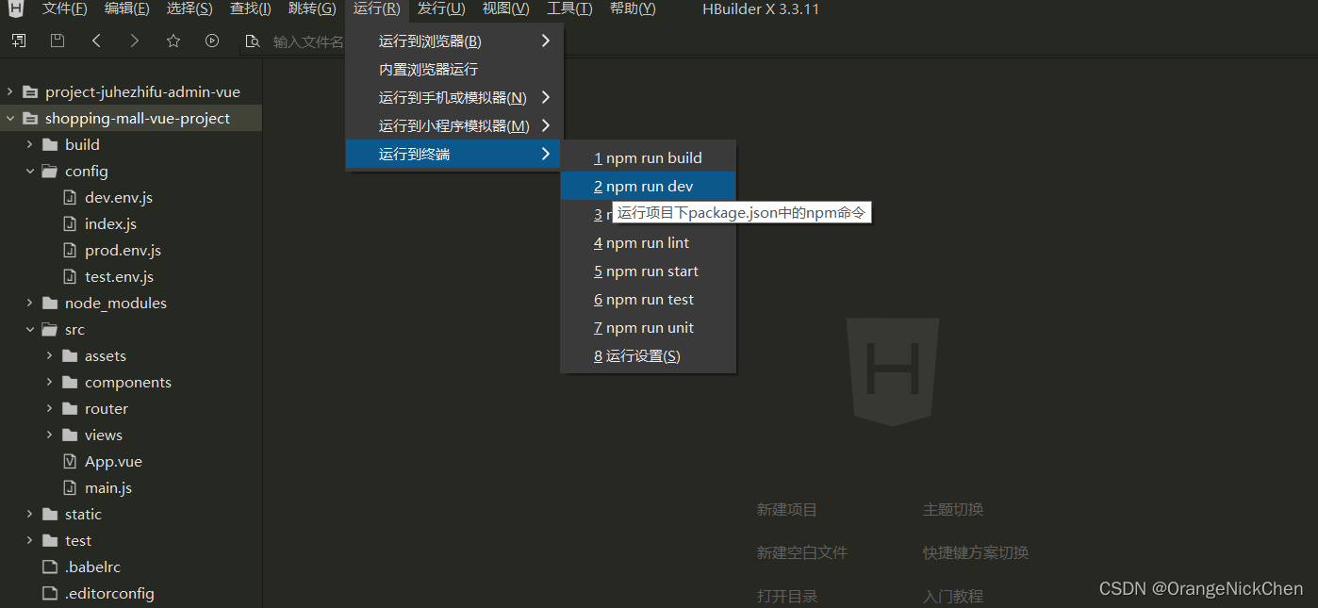Expand the router folder chevron
Viewport: 1318px width, 608px height.
pyautogui.click(x=49, y=409)
